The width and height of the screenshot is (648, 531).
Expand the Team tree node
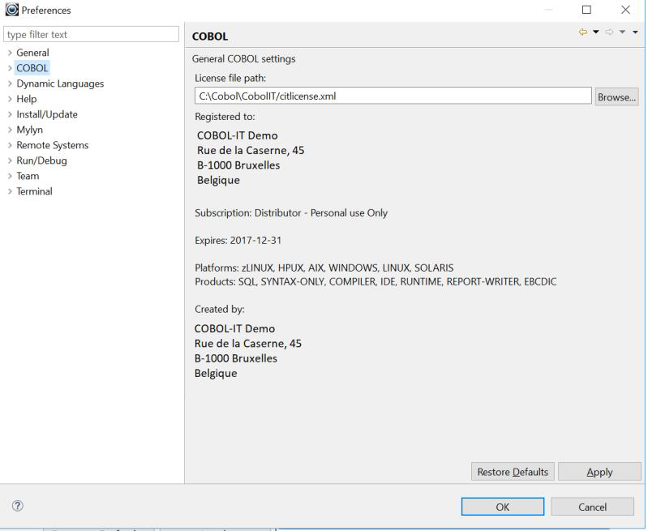click(10, 176)
